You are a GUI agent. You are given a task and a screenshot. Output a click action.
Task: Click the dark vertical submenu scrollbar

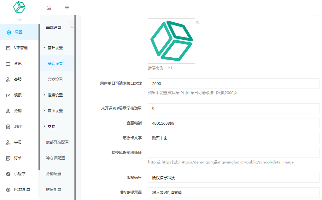pyautogui.click(x=75, y=107)
